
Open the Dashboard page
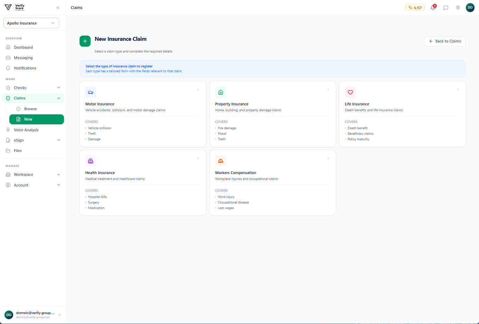[x=23, y=47]
